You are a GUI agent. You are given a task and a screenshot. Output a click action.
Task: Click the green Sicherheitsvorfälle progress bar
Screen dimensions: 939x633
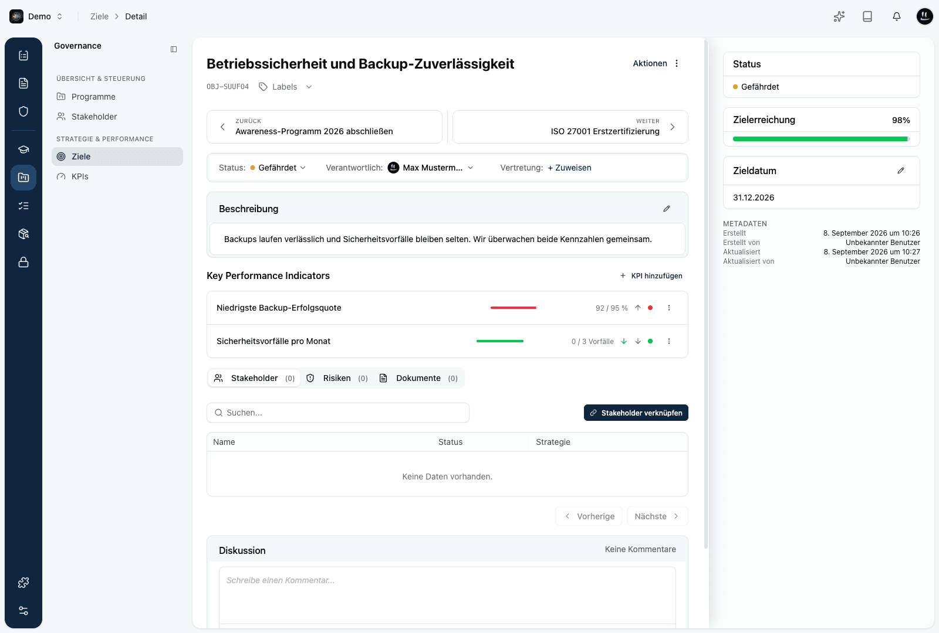pos(500,341)
